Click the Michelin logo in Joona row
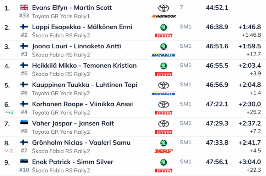The height and width of the screenshot is (176, 266). pyautogui.click(x=163, y=55)
